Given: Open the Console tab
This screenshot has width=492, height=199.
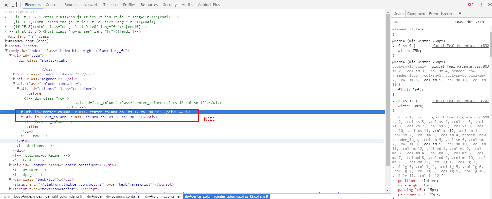Looking at the screenshot, I should (52, 5).
